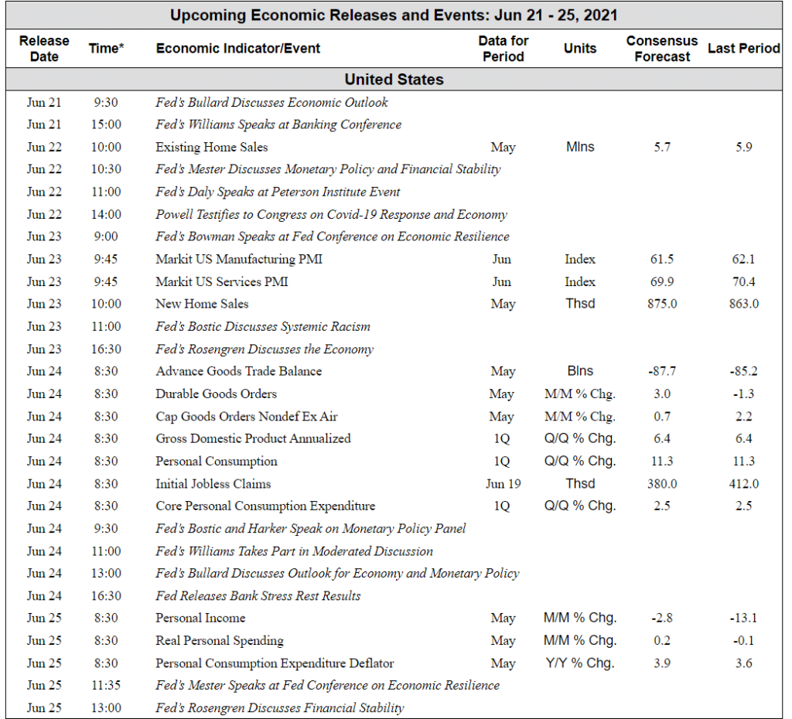The width and height of the screenshot is (792, 719).
Task: Click the 'Data for Period' column header
Action: [503, 49]
